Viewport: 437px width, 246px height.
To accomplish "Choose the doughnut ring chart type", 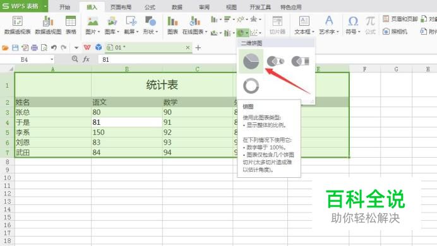I will (251, 86).
